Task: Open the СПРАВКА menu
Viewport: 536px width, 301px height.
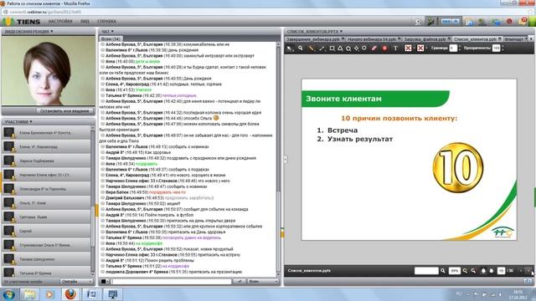Action: pos(106,22)
